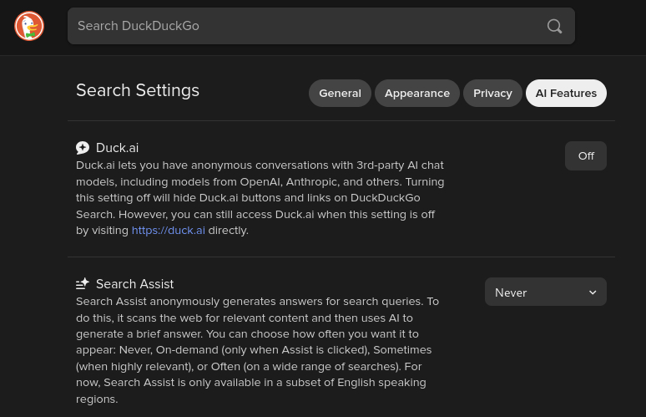
Task: Click the Search Assist description paragraph
Action: coord(257,349)
